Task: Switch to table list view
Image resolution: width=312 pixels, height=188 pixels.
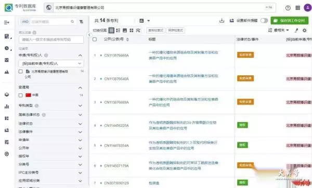Action: [111, 30]
